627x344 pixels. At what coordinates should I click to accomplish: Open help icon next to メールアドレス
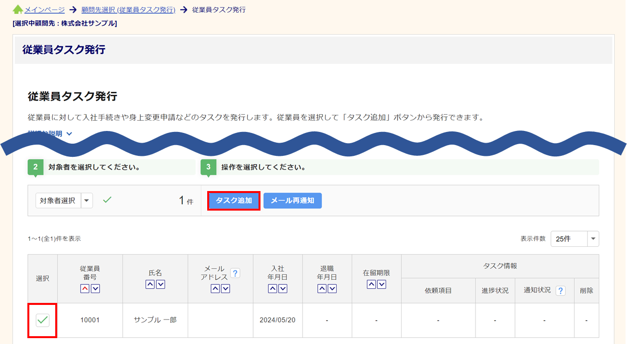[235, 273]
